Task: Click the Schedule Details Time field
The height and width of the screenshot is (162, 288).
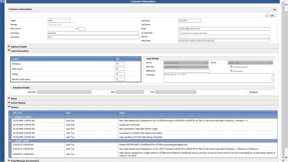Action: [x=175, y=92]
